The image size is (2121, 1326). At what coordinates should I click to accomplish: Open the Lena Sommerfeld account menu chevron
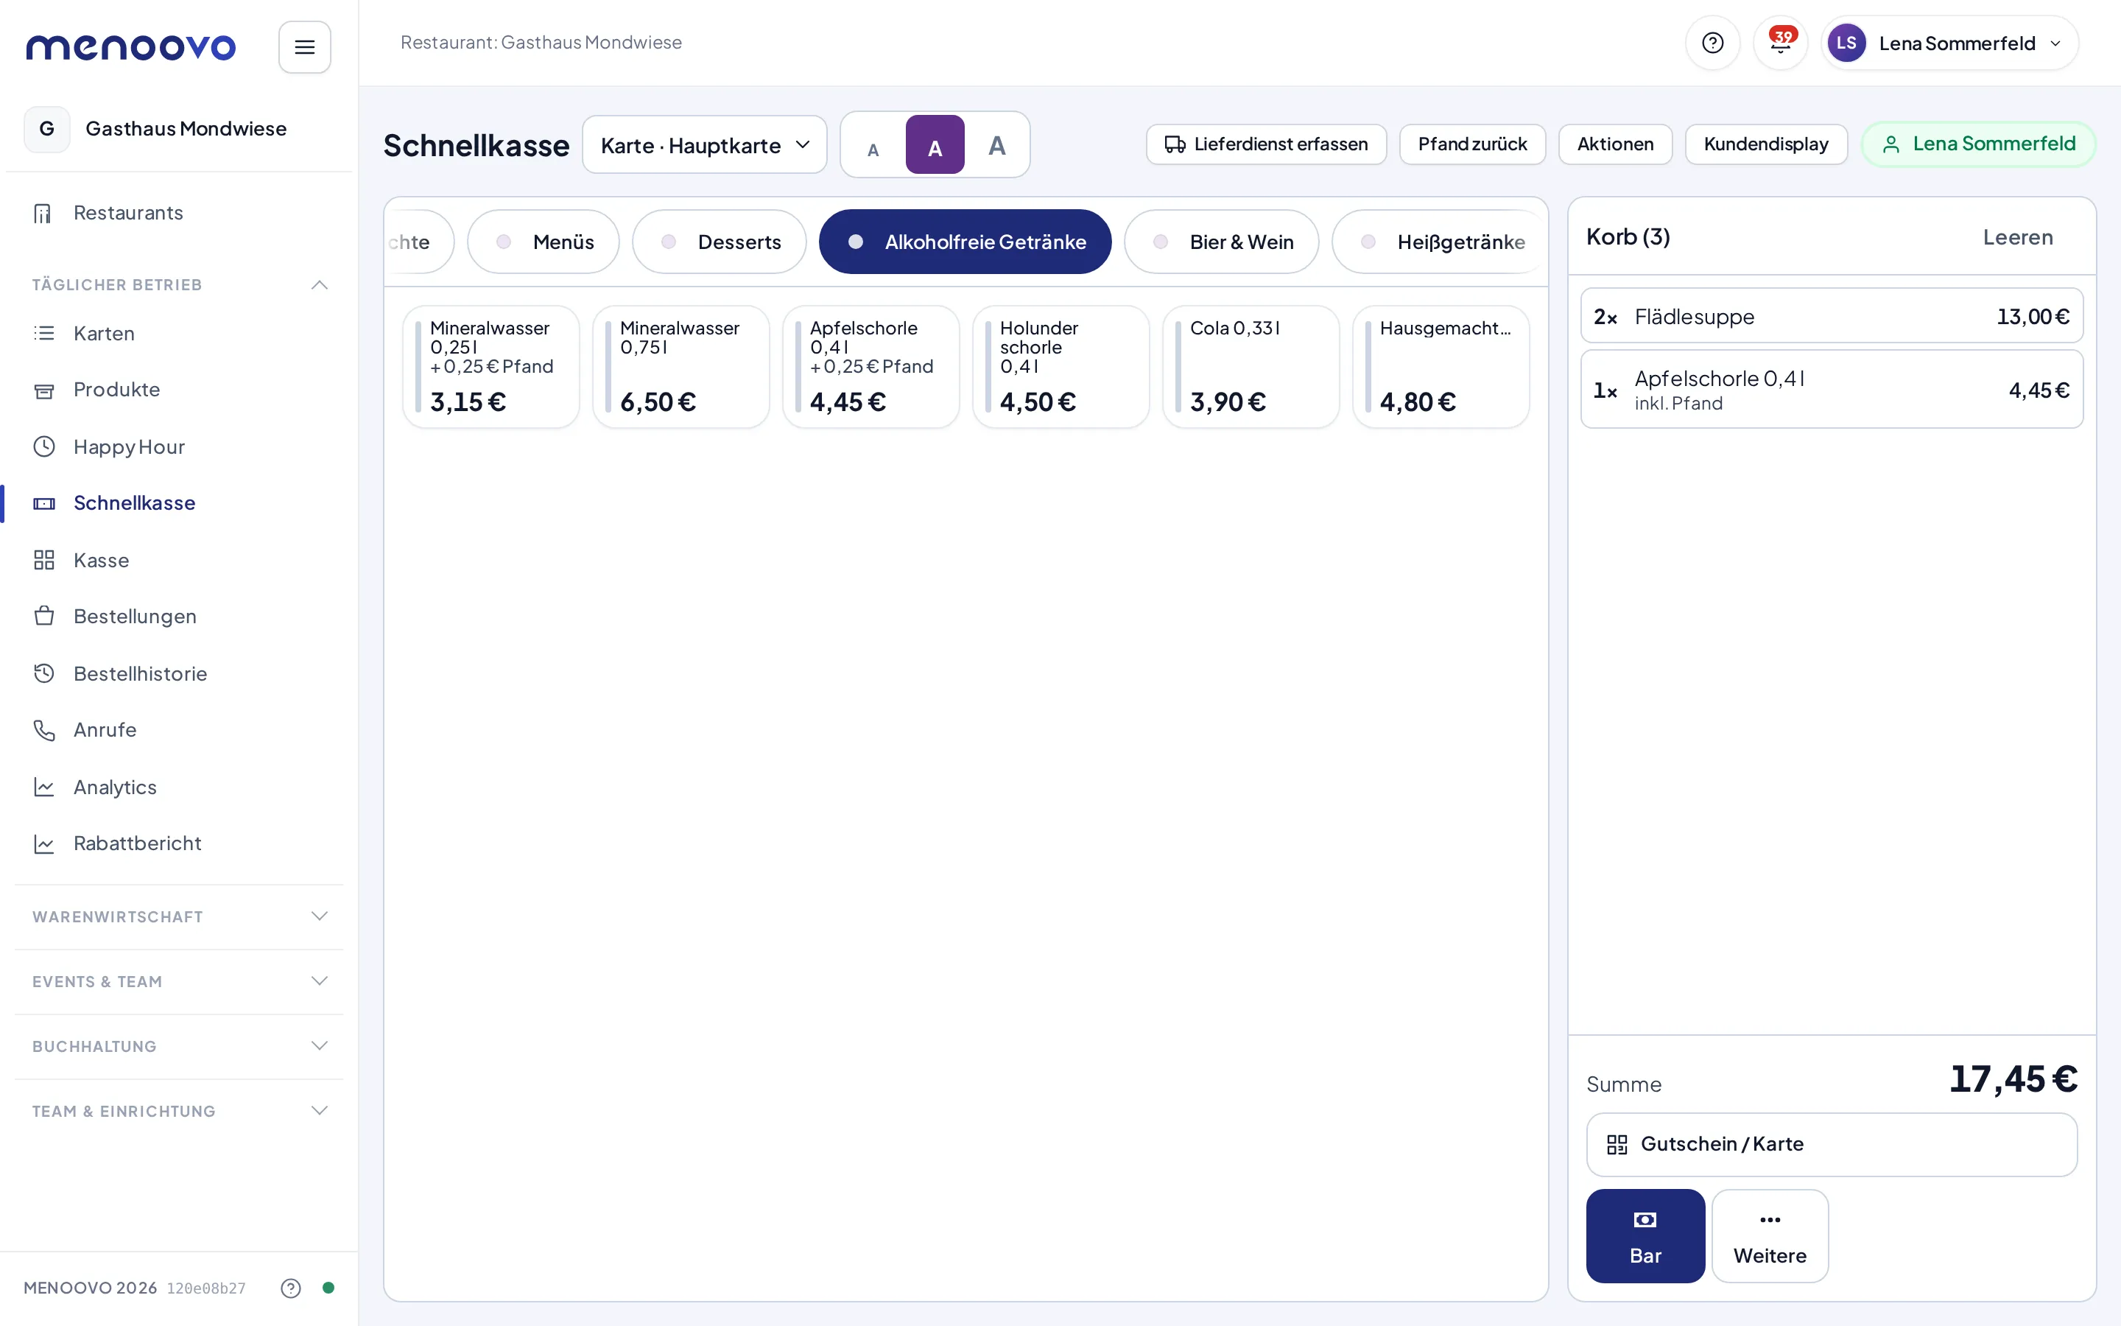click(x=2055, y=43)
